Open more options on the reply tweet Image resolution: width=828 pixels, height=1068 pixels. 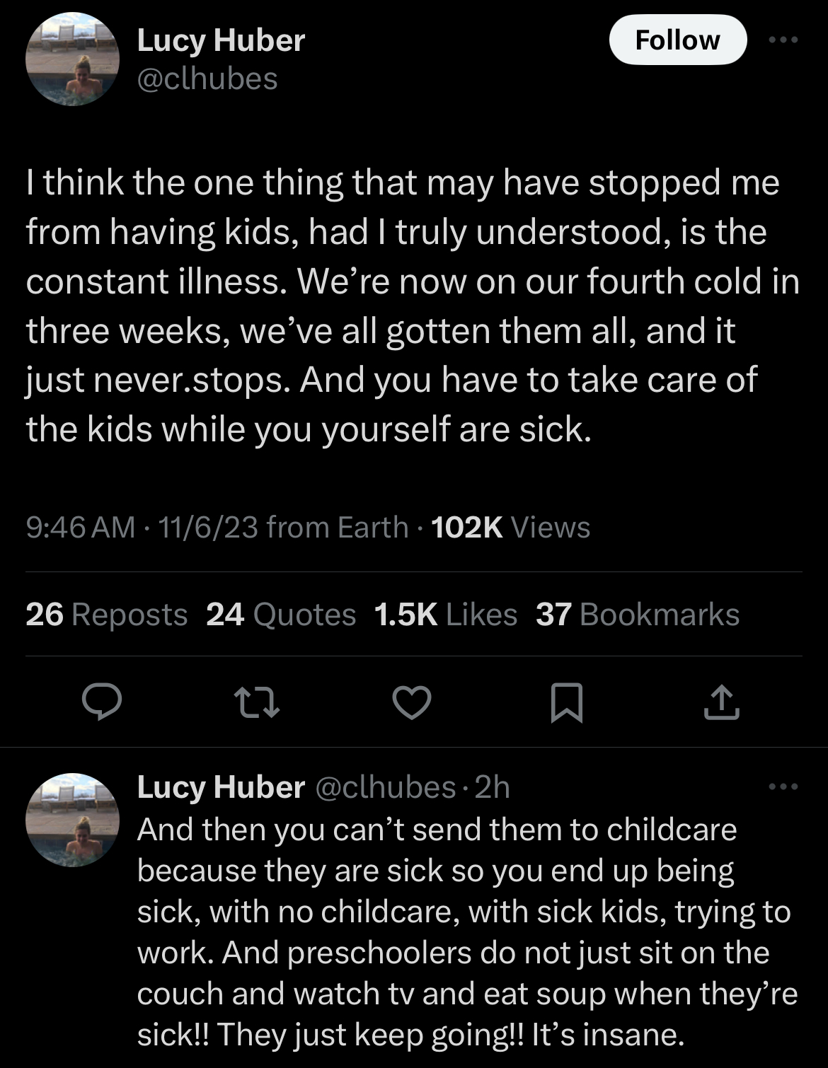pos(783,787)
